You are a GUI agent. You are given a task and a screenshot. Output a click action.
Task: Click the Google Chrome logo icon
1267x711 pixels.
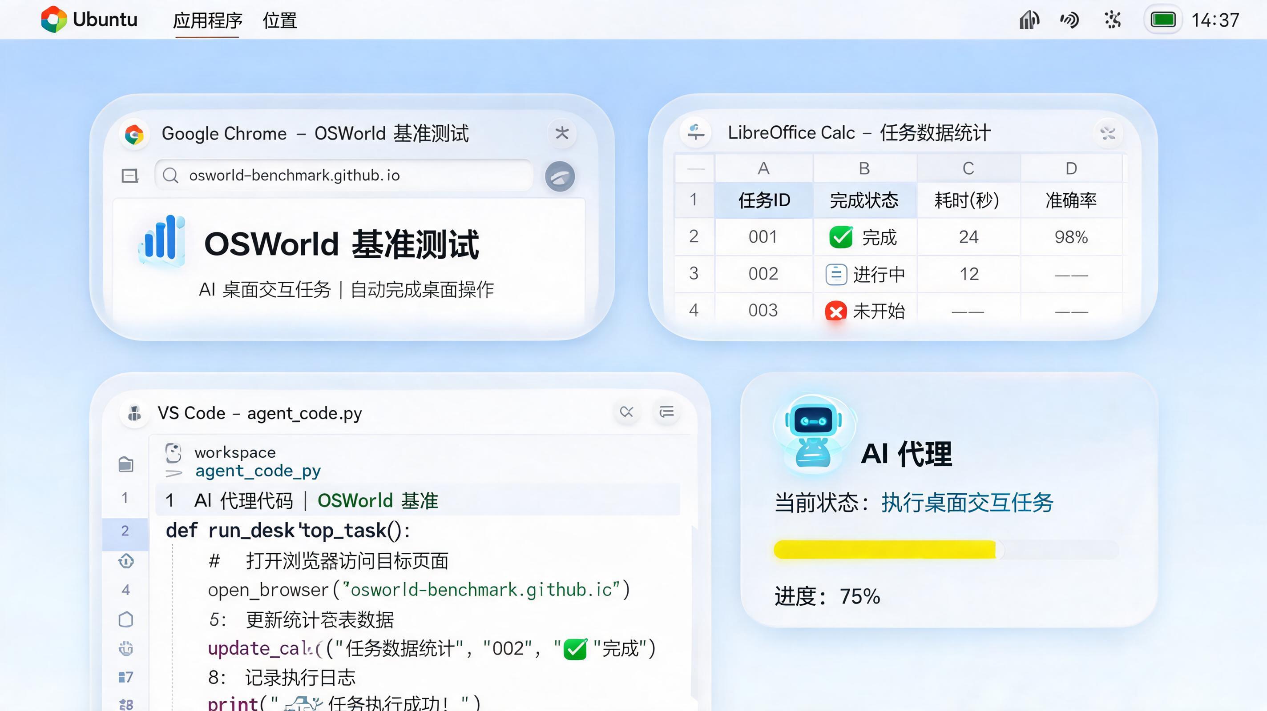click(134, 134)
